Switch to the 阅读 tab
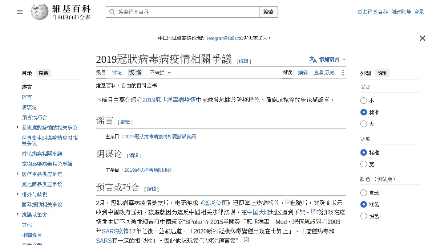 287,73
